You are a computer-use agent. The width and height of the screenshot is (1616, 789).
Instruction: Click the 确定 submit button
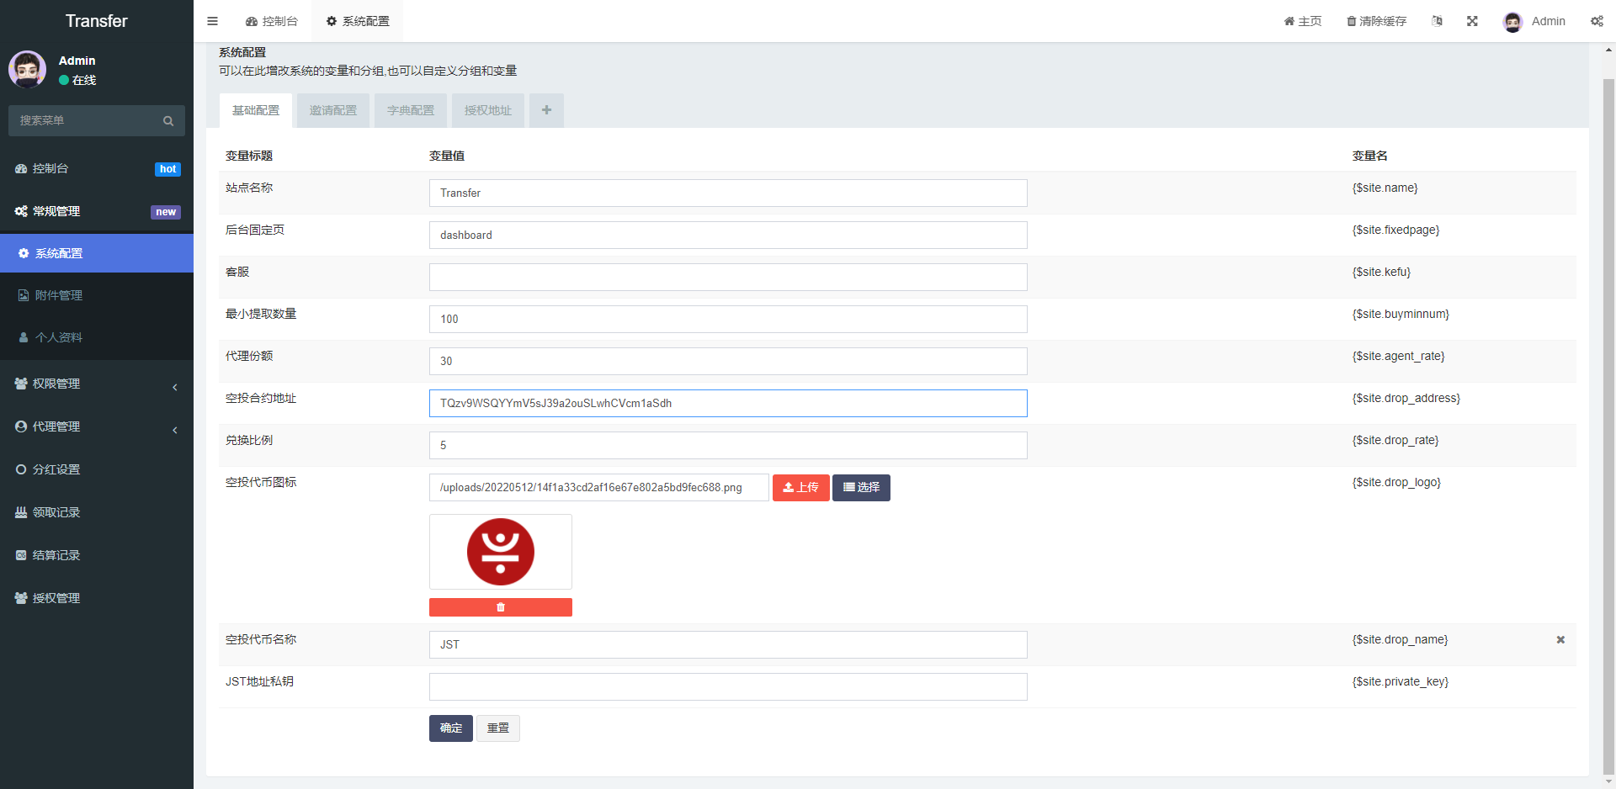451,728
